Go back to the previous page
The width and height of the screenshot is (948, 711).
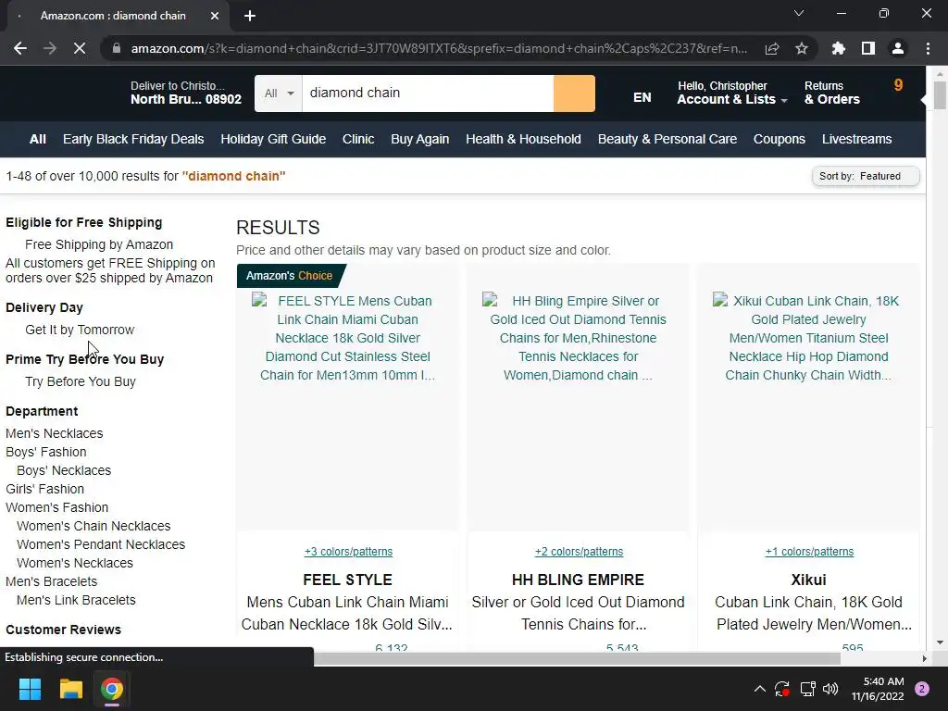(20, 48)
